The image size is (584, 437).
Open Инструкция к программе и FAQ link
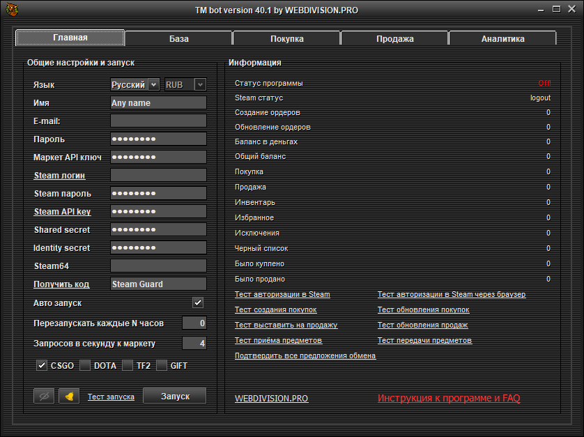click(x=449, y=399)
